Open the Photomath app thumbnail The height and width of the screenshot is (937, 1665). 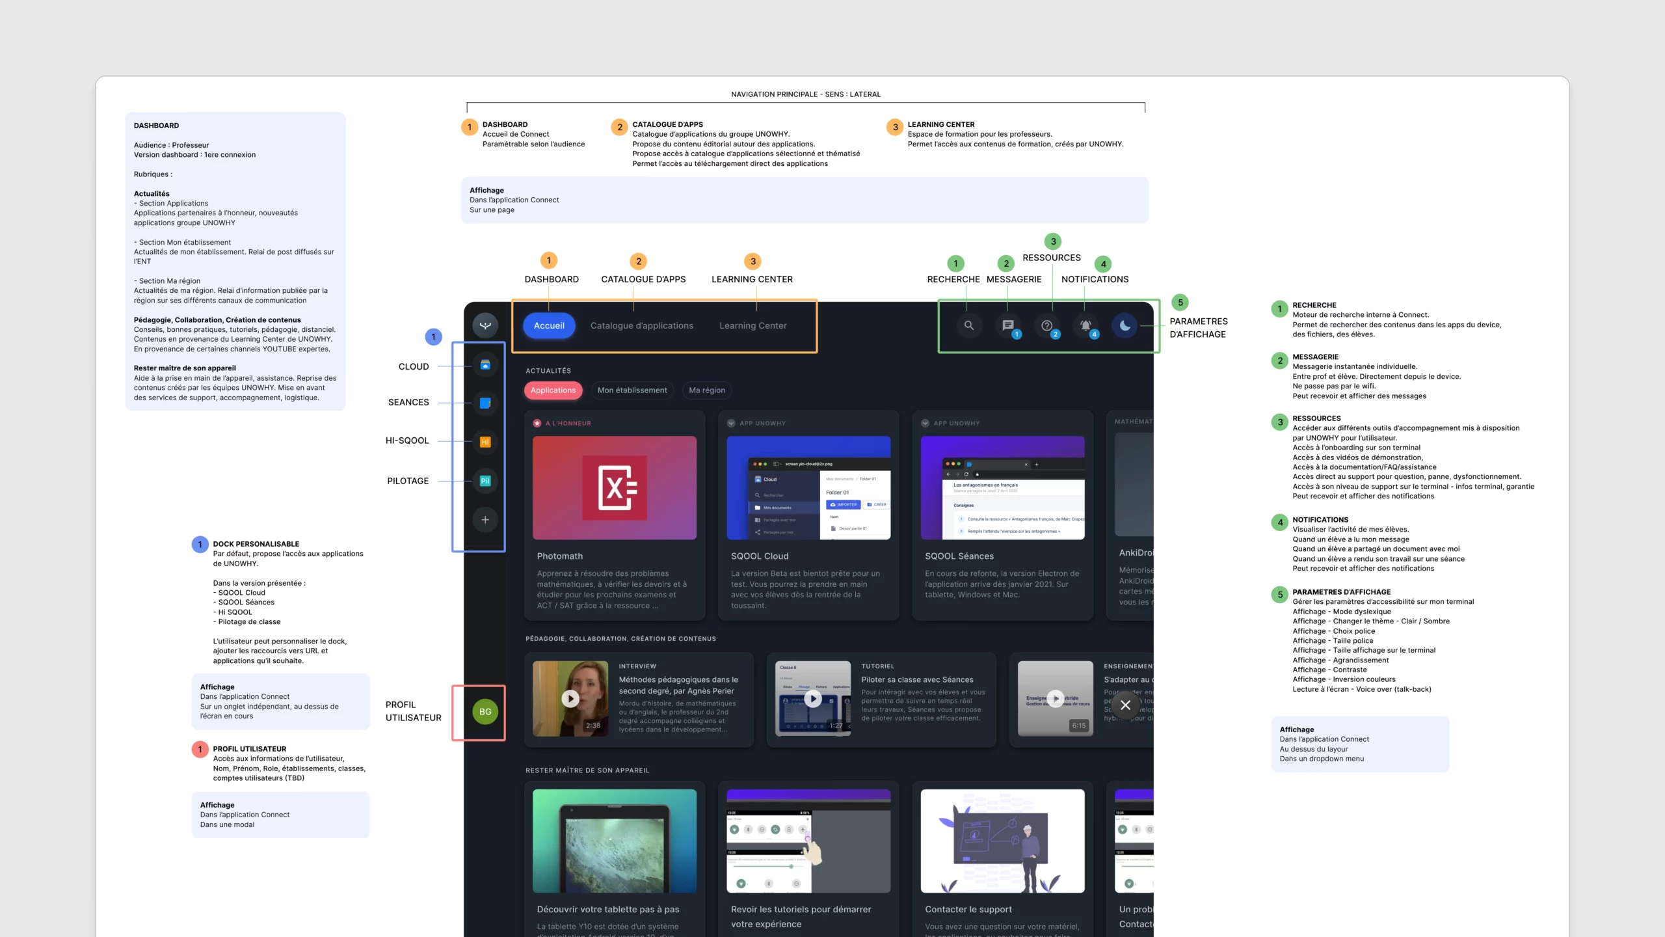(x=614, y=487)
